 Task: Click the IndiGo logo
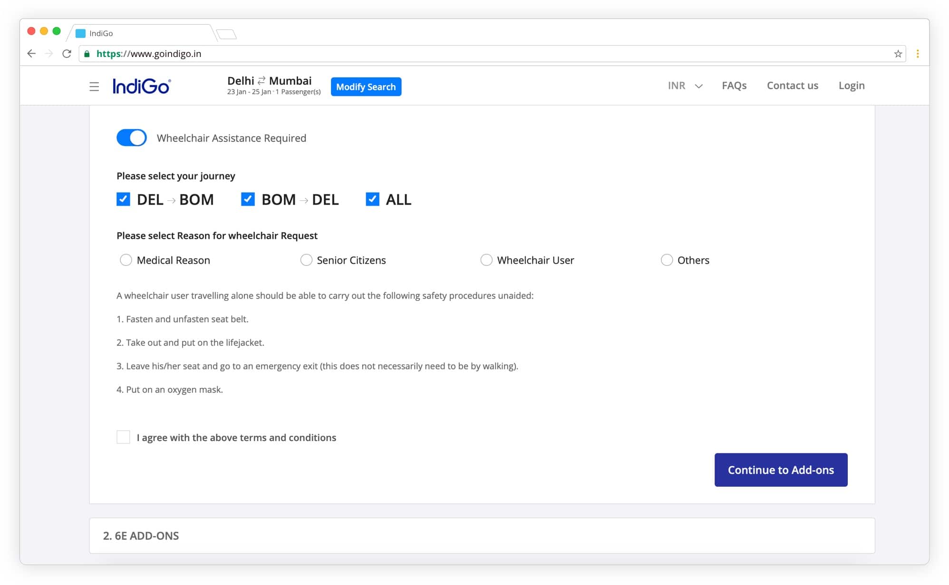click(x=141, y=86)
